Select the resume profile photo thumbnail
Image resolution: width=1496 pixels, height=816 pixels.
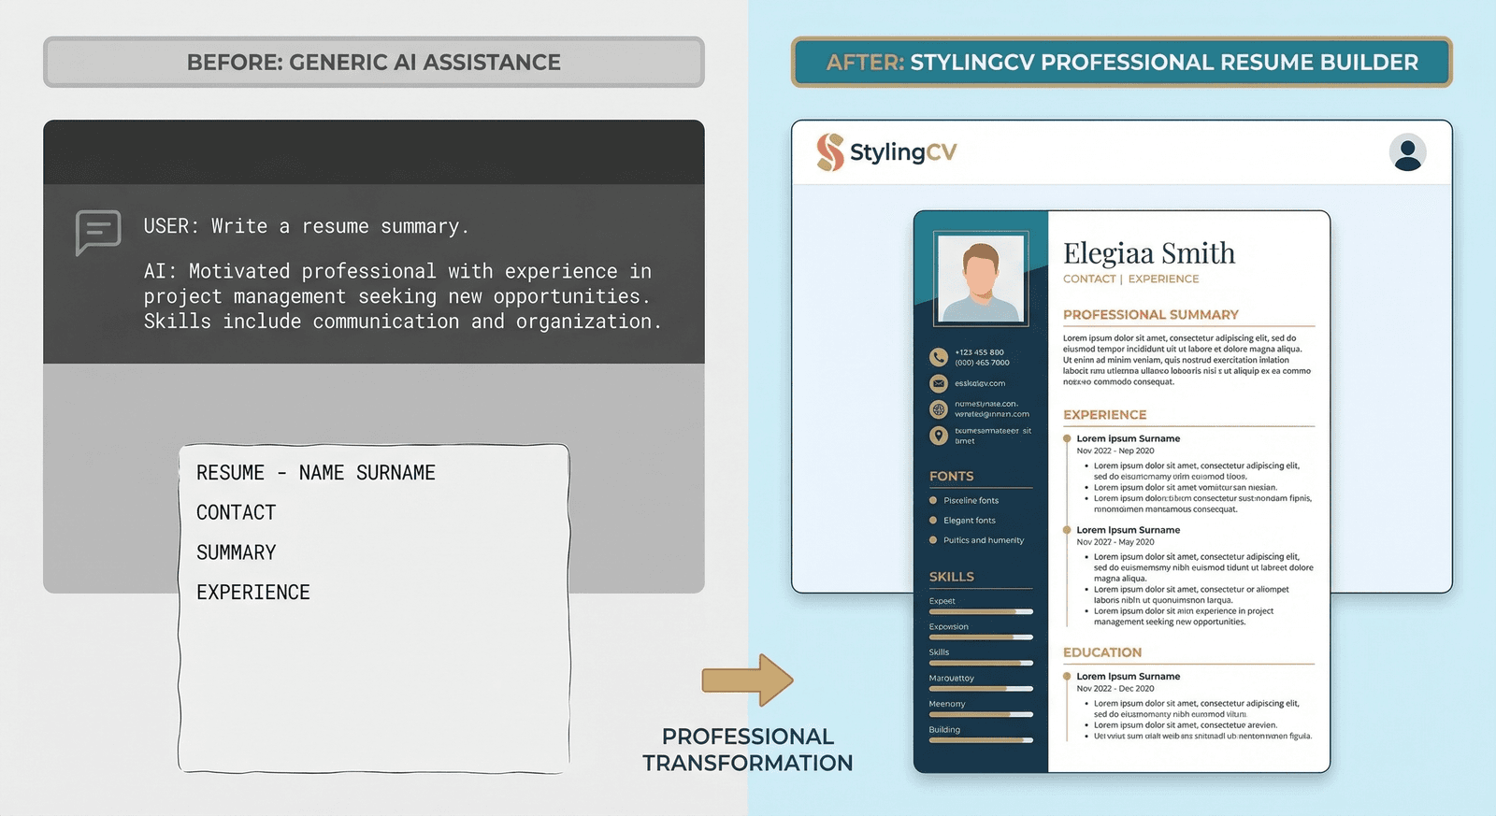(981, 279)
